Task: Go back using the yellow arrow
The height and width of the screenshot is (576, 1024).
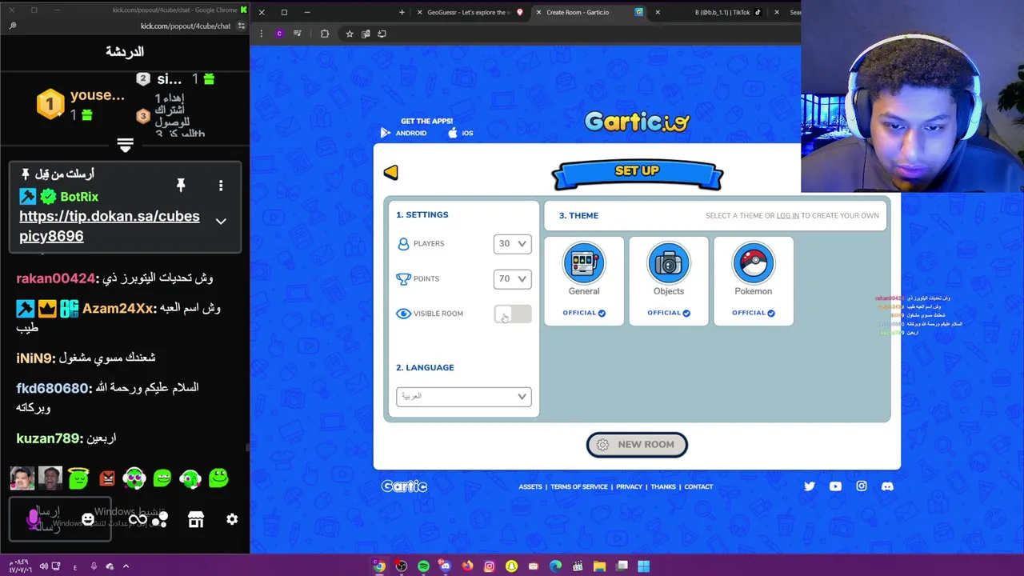Action: click(390, 172)
